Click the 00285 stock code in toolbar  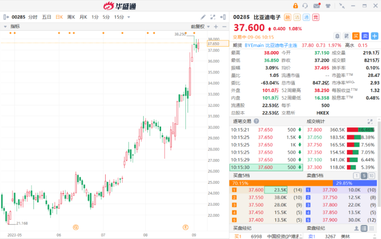[x=18, y=17]
